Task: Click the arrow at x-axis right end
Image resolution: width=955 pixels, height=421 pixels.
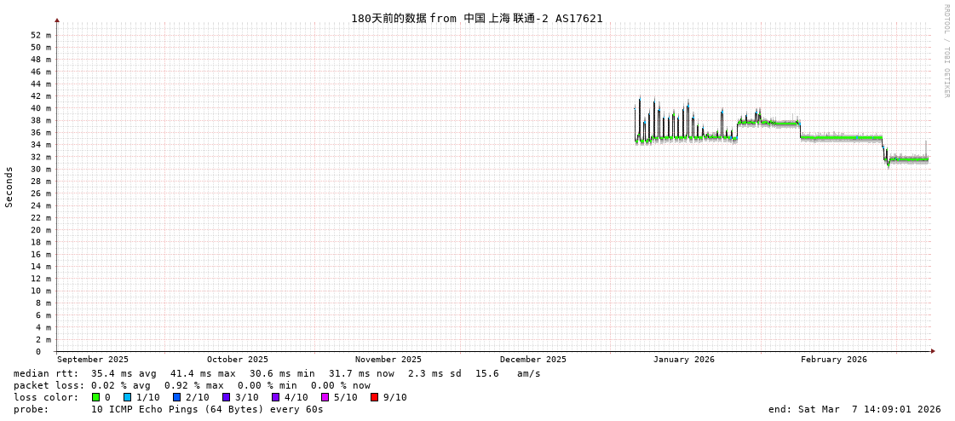Action: [x=933, y=351]
